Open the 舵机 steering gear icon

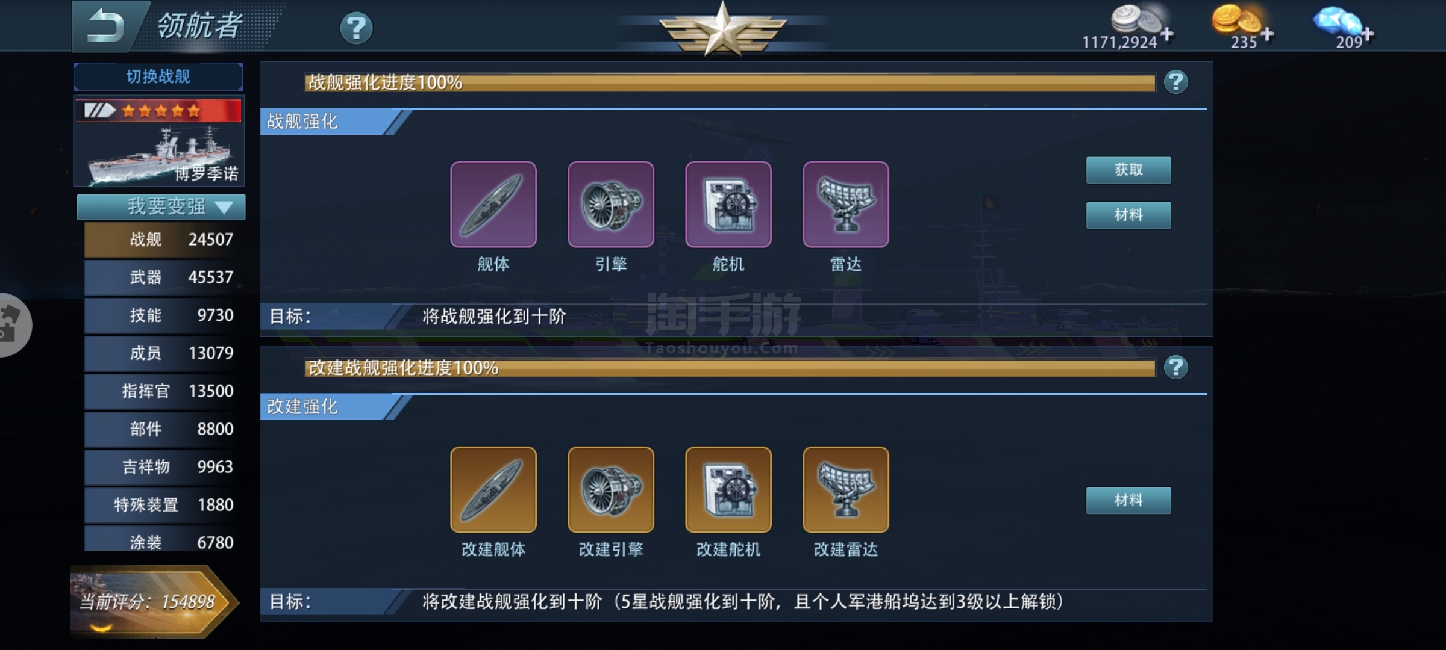click(x=728, y=204)
